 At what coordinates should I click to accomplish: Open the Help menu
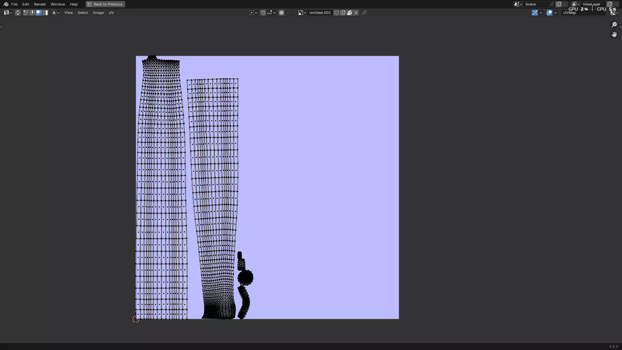tap(74, 4)
